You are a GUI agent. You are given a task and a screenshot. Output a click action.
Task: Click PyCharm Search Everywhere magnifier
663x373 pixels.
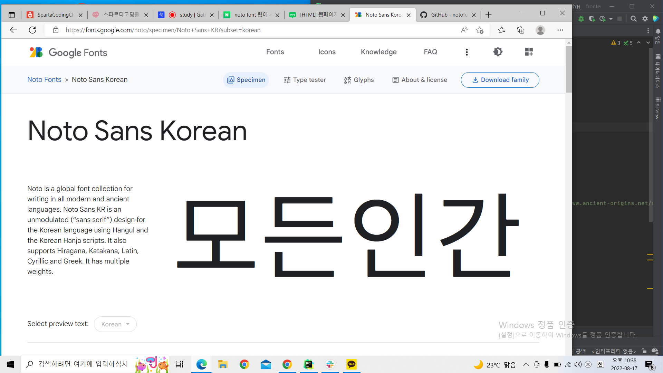click(x=633, y=19)
